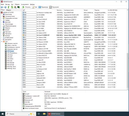Open the Windows Start button
The width and height of the screenshot is (129, 116).
[x=2, y=114]
